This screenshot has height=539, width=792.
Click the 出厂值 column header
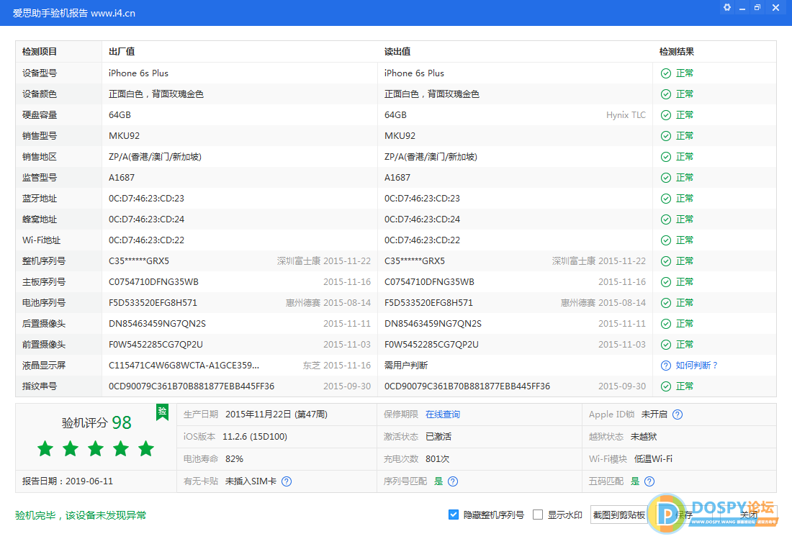pyautogui.click(x=122, y=52)
